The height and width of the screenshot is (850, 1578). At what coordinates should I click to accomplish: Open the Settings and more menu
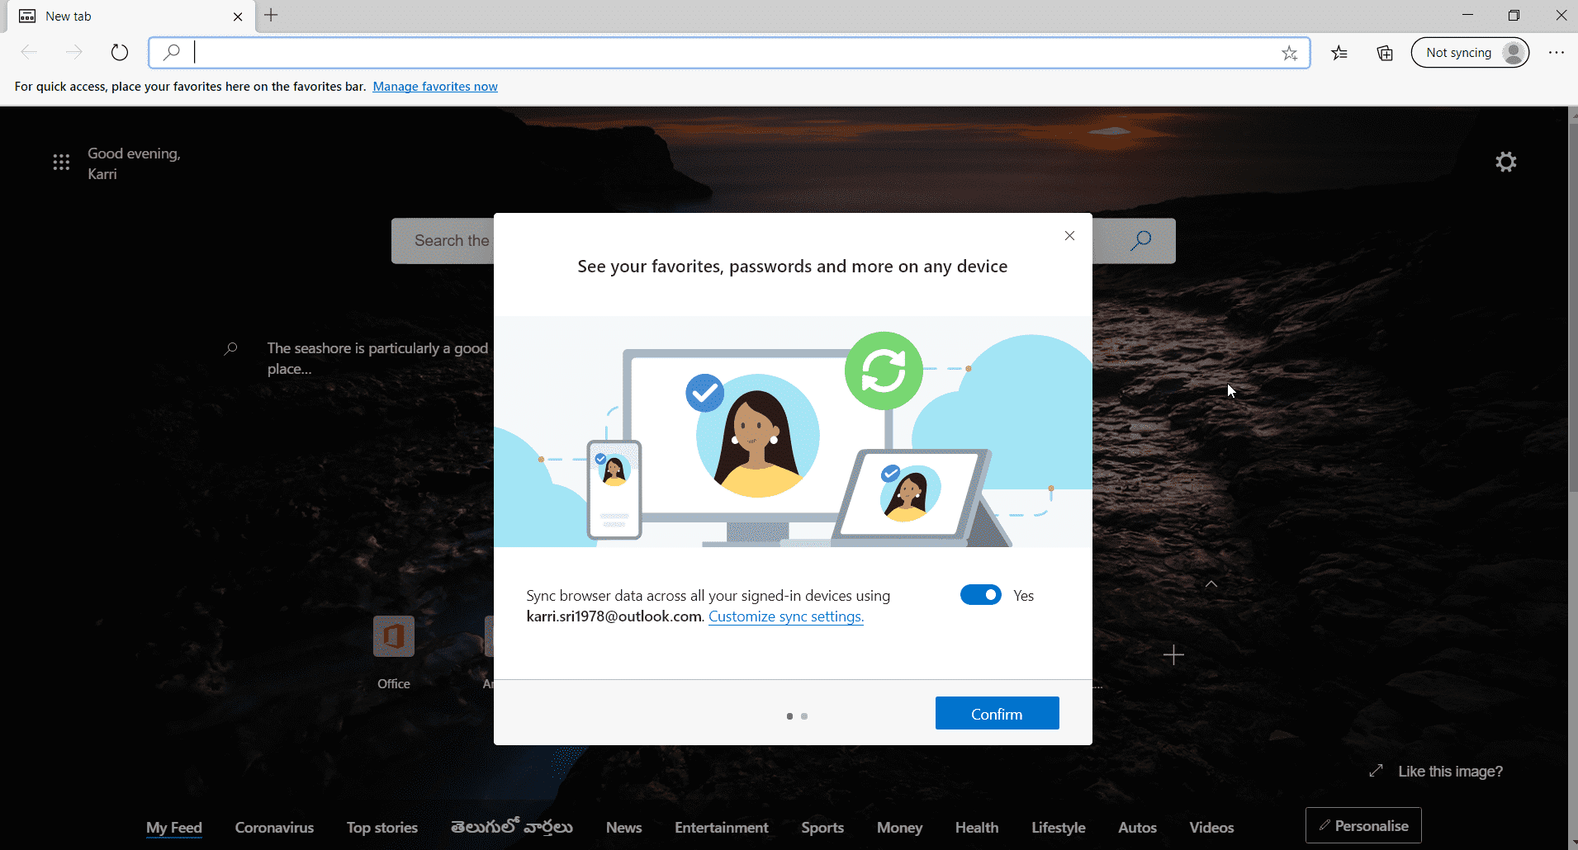point(1557,52)
